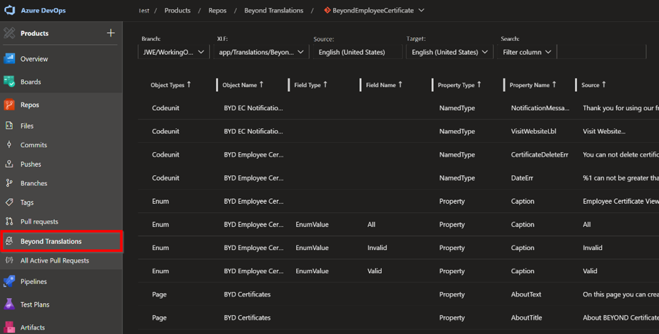The height and width of the screenshot is (334, 659).
Task: Open Pull requests menu item
Action: coord(39,221)
